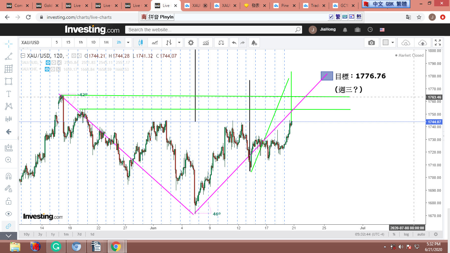Viewport: 450px width, 253px height.
Task: Take a chart snapshot with camera icon
Action: [371, 42]
